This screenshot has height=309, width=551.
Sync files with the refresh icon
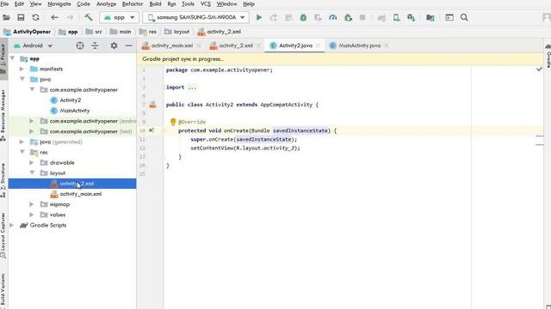tap(35, 17)
